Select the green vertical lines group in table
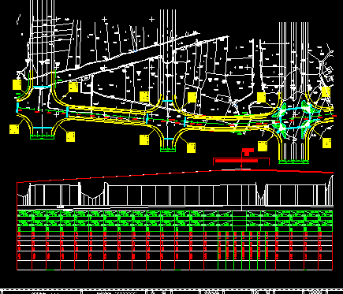 click(242, 251)
